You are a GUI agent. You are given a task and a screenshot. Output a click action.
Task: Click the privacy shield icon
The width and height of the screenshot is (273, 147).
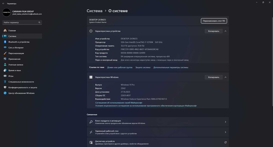[5, 87]
